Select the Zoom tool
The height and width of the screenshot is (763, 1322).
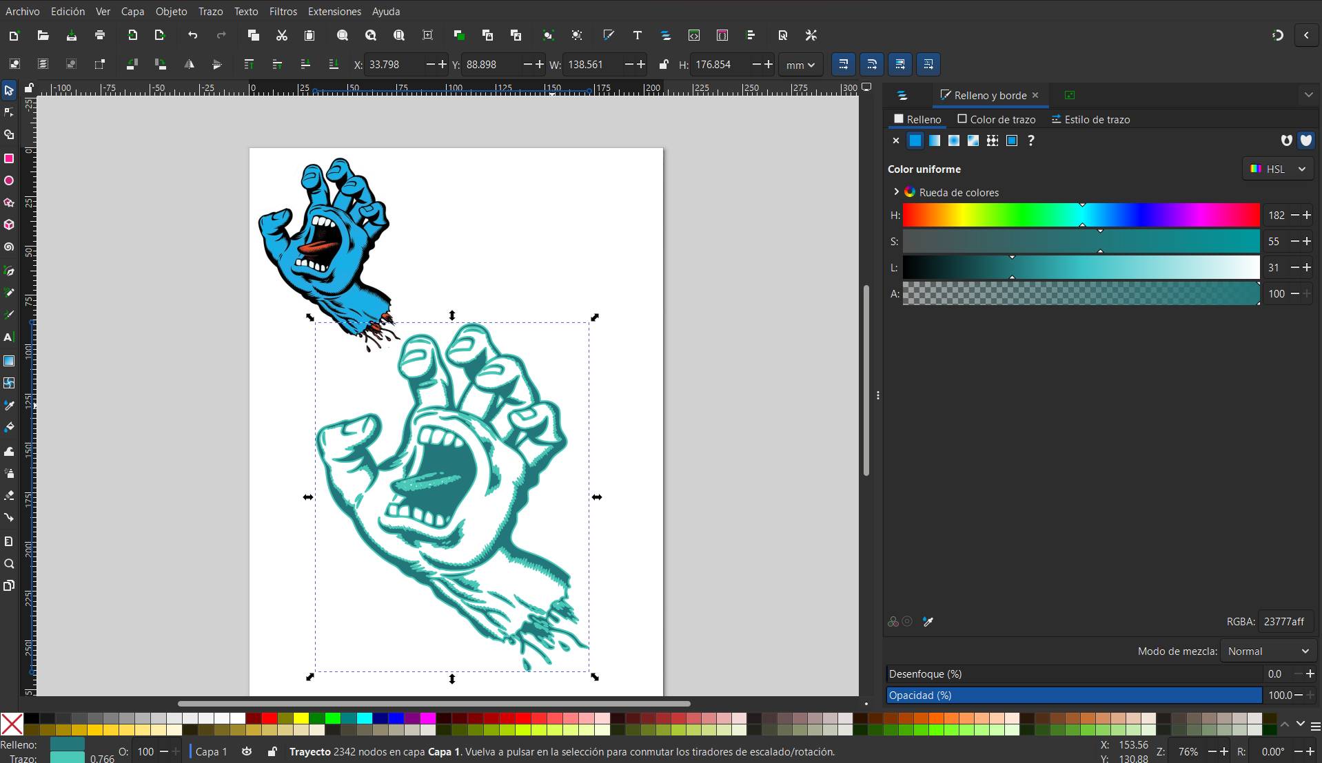pyautogui.click(x=9, y=564)
